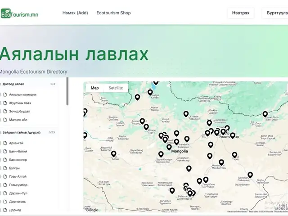This screenshot has height=216, width=288.
Task: Click the Дархан-Уул page icon
Action: (5, 193)
